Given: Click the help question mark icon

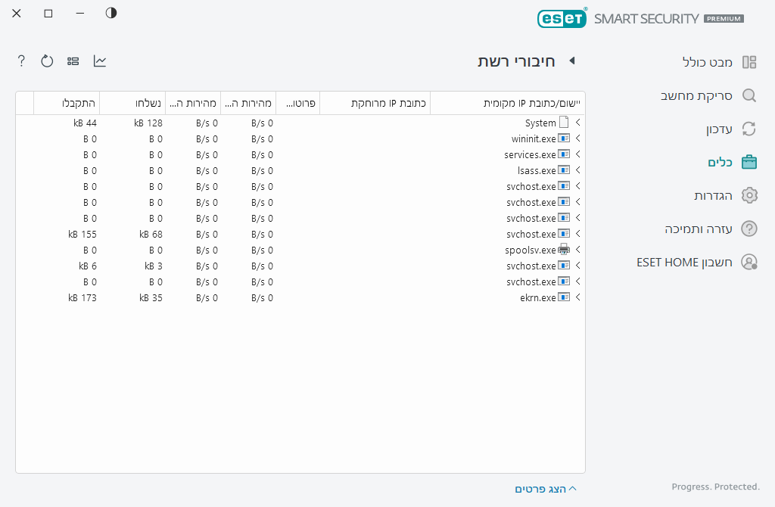Looking at the screenshot, I should [21, 61].
